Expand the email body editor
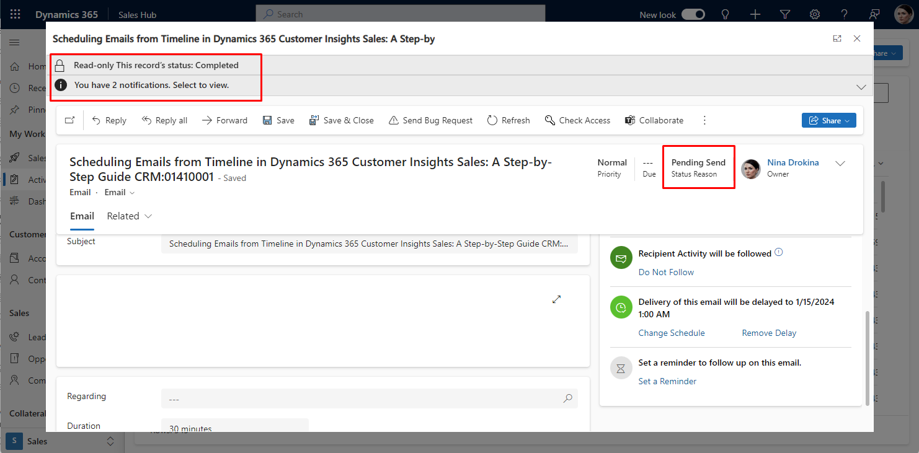Viewport: 919px width, 453px height. (x=556, y=299)
